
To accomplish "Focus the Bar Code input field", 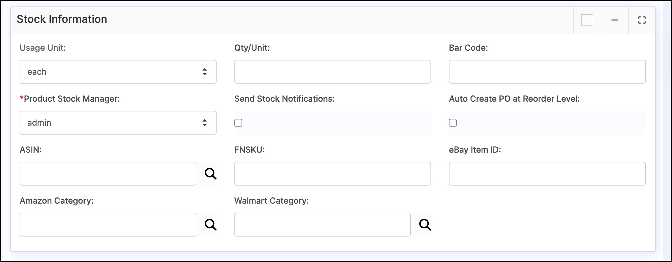I will pyautogui.click(x=547, y=72).
